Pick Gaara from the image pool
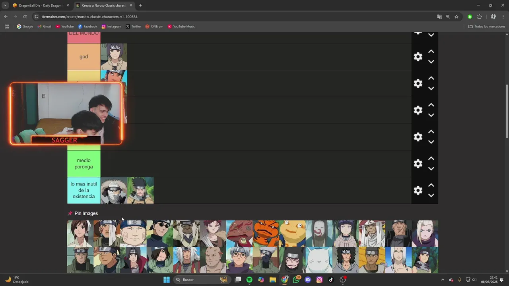The width and height of the screenshot is (509, 286). (x=213, y=234)
